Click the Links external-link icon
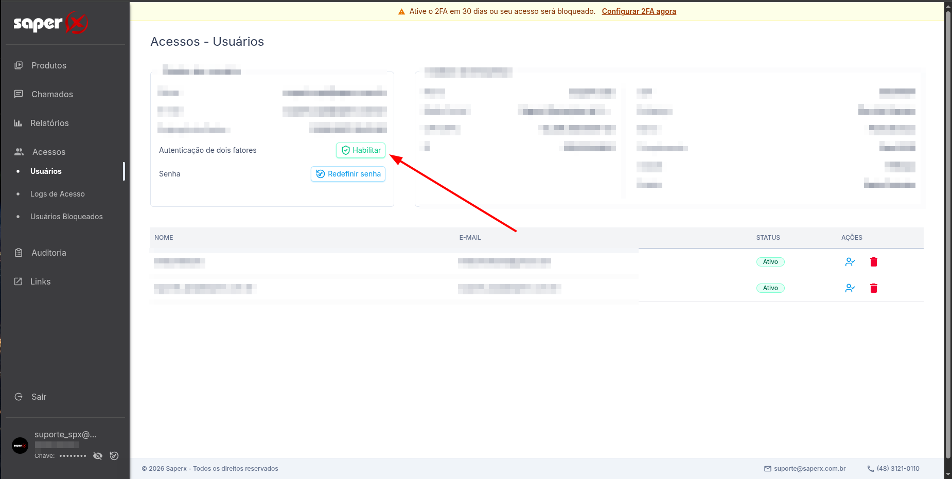The height and width of the screenshot is (479, 952). pos(18,281)
